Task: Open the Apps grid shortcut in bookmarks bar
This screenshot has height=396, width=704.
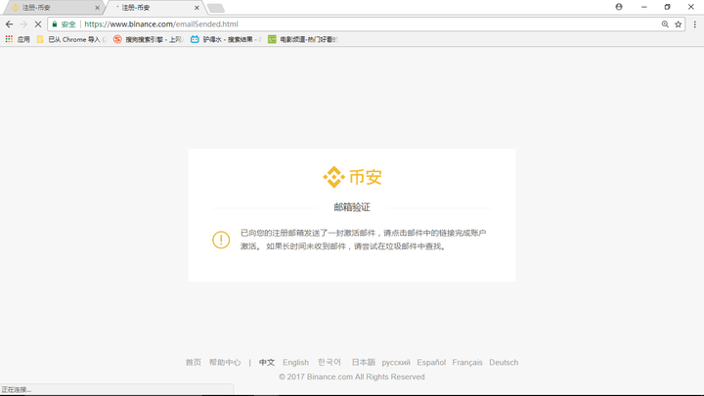Action: click(x=18, y=39)
